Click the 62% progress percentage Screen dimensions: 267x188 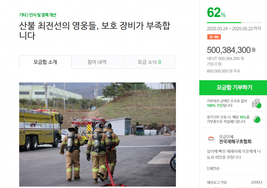tap(216, 12)
